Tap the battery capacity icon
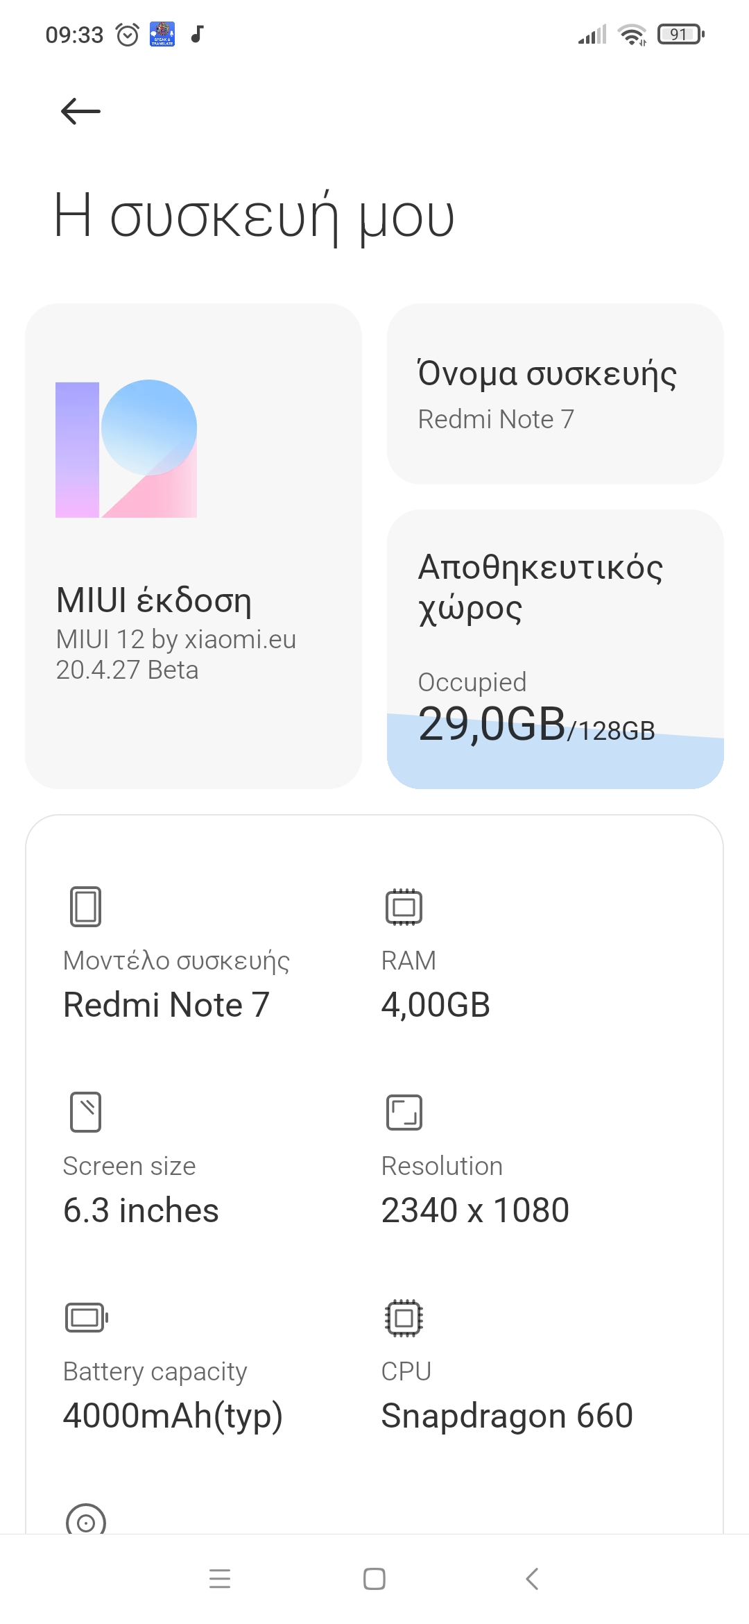Viewport: 749px width, 1624px height. pyautogui.click(x=86, y=1317)
